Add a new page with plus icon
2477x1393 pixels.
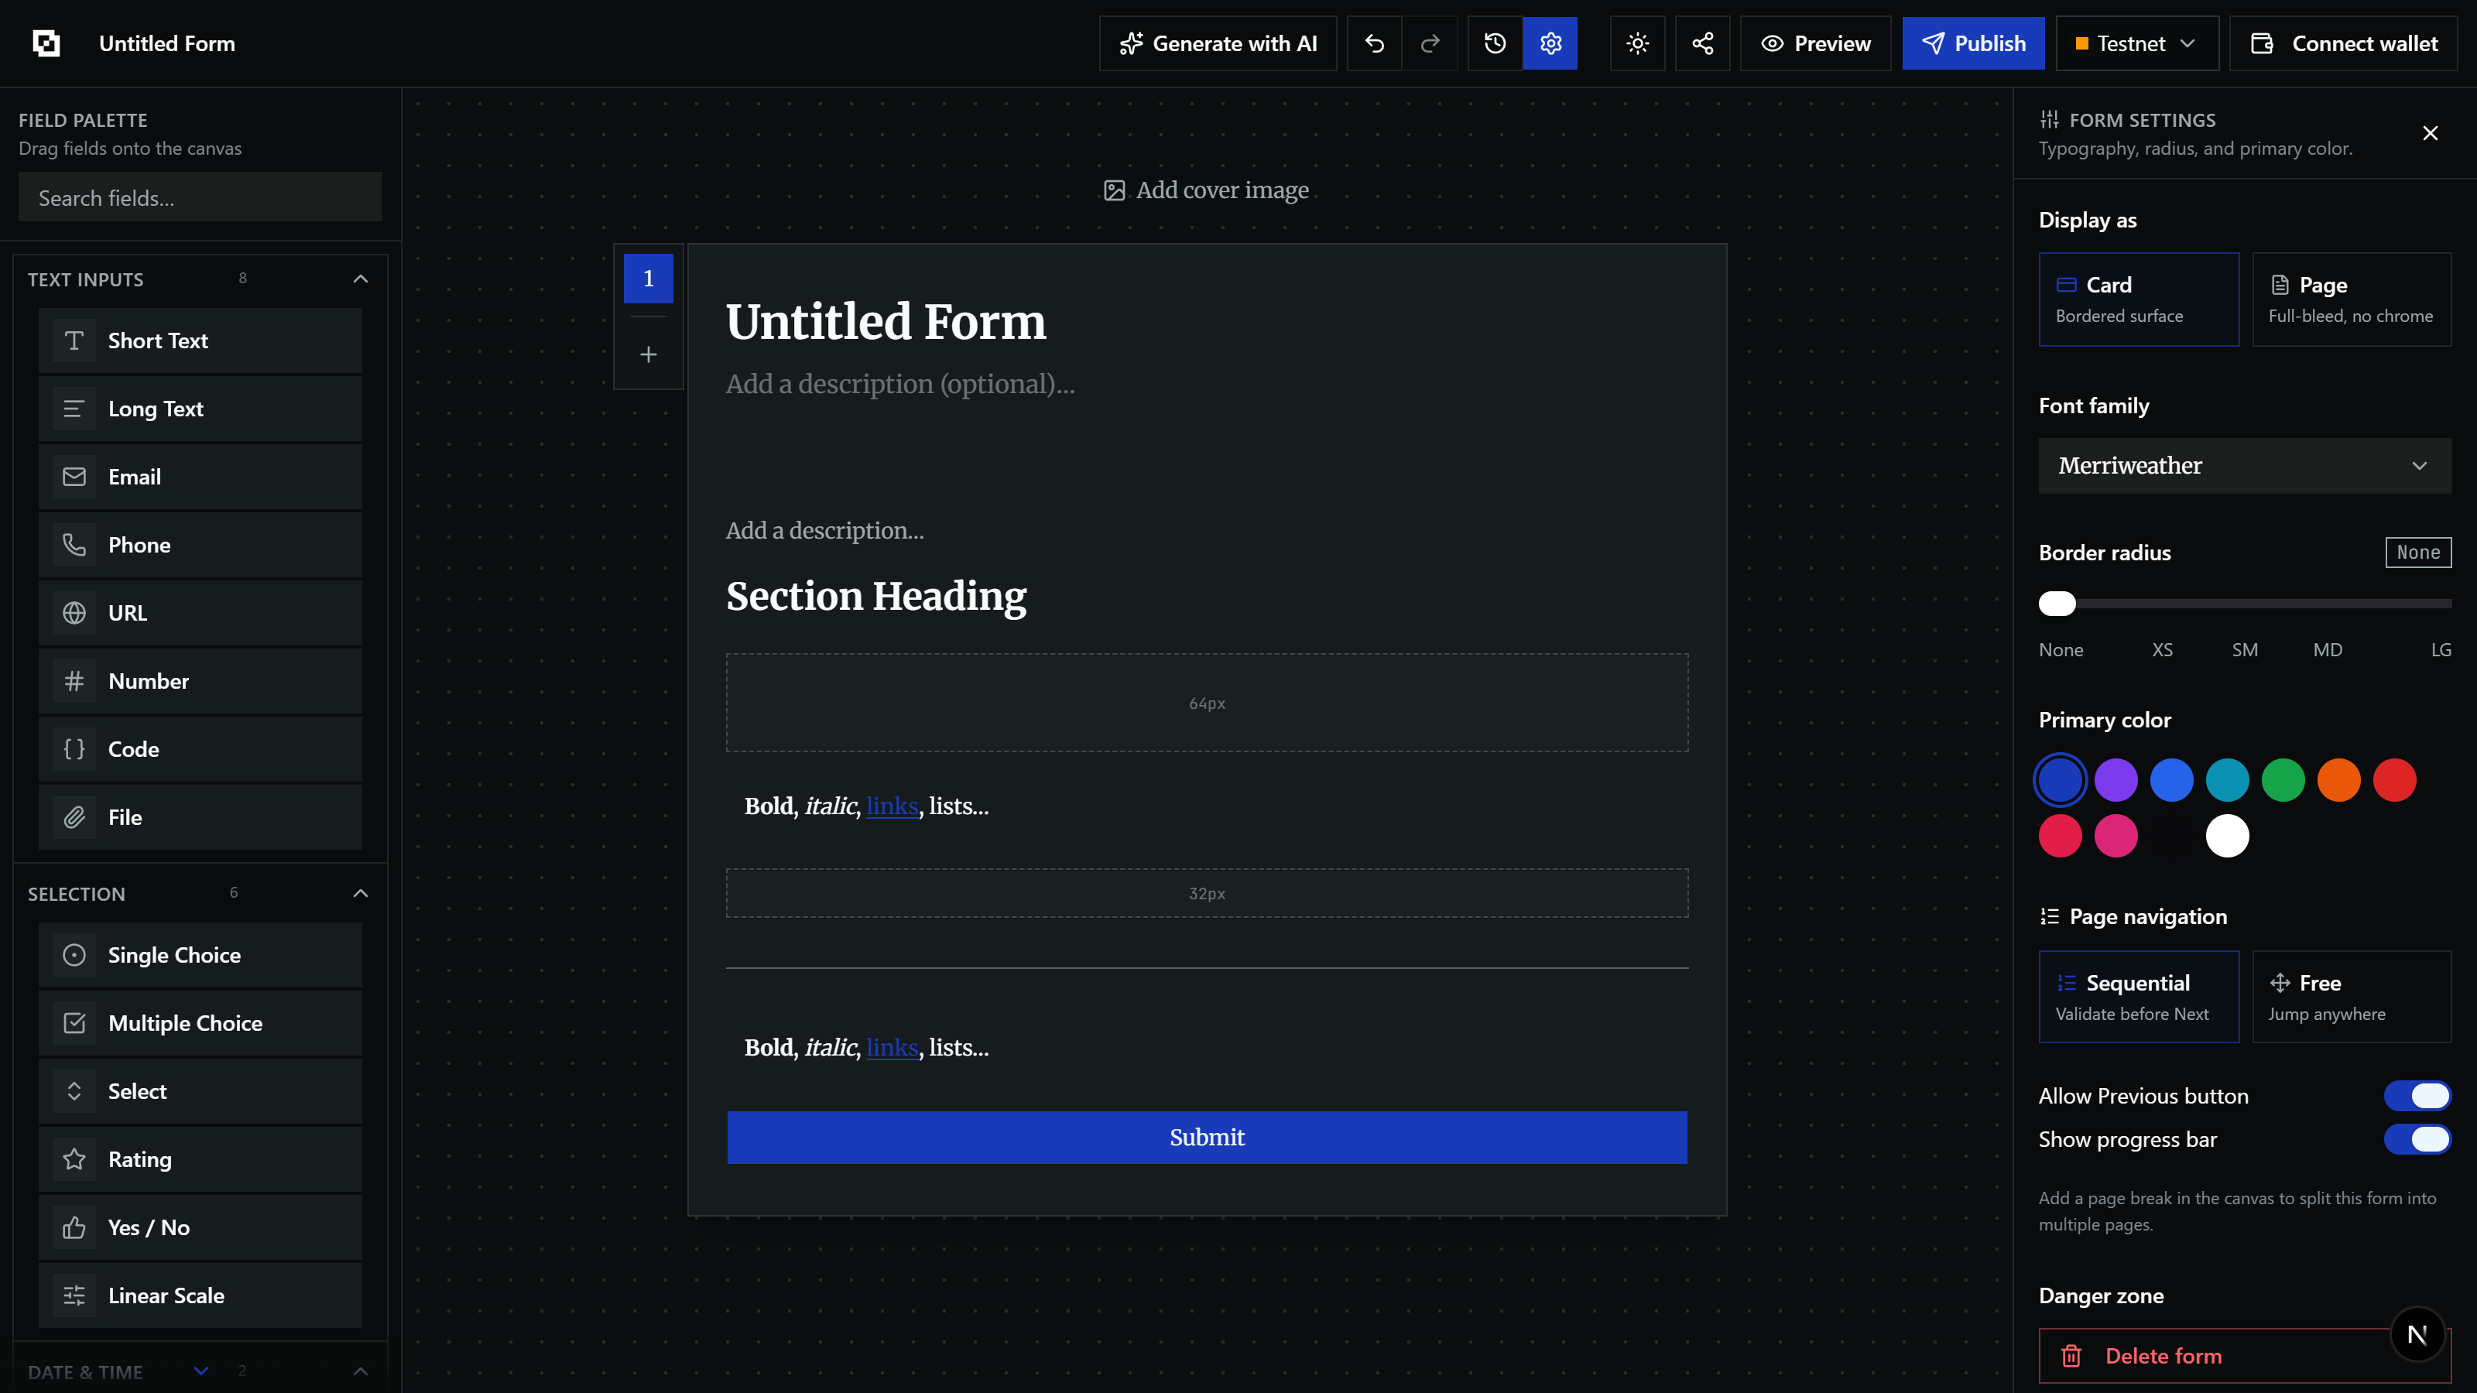(648, 354)
